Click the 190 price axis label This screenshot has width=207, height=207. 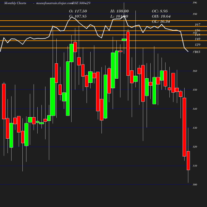point(195,14)
